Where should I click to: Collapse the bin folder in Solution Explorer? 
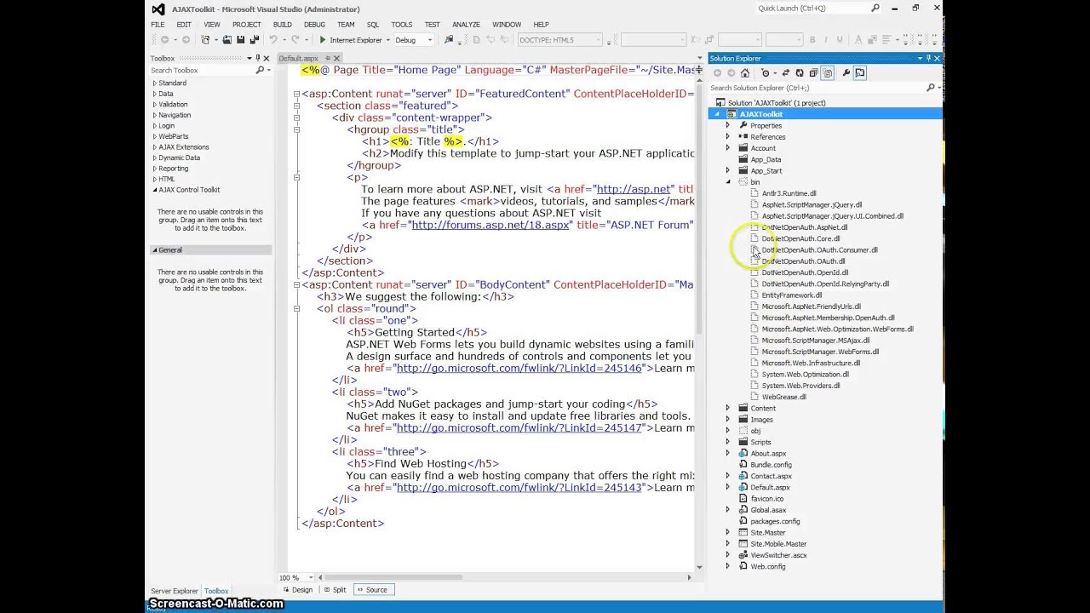point(728,182)
